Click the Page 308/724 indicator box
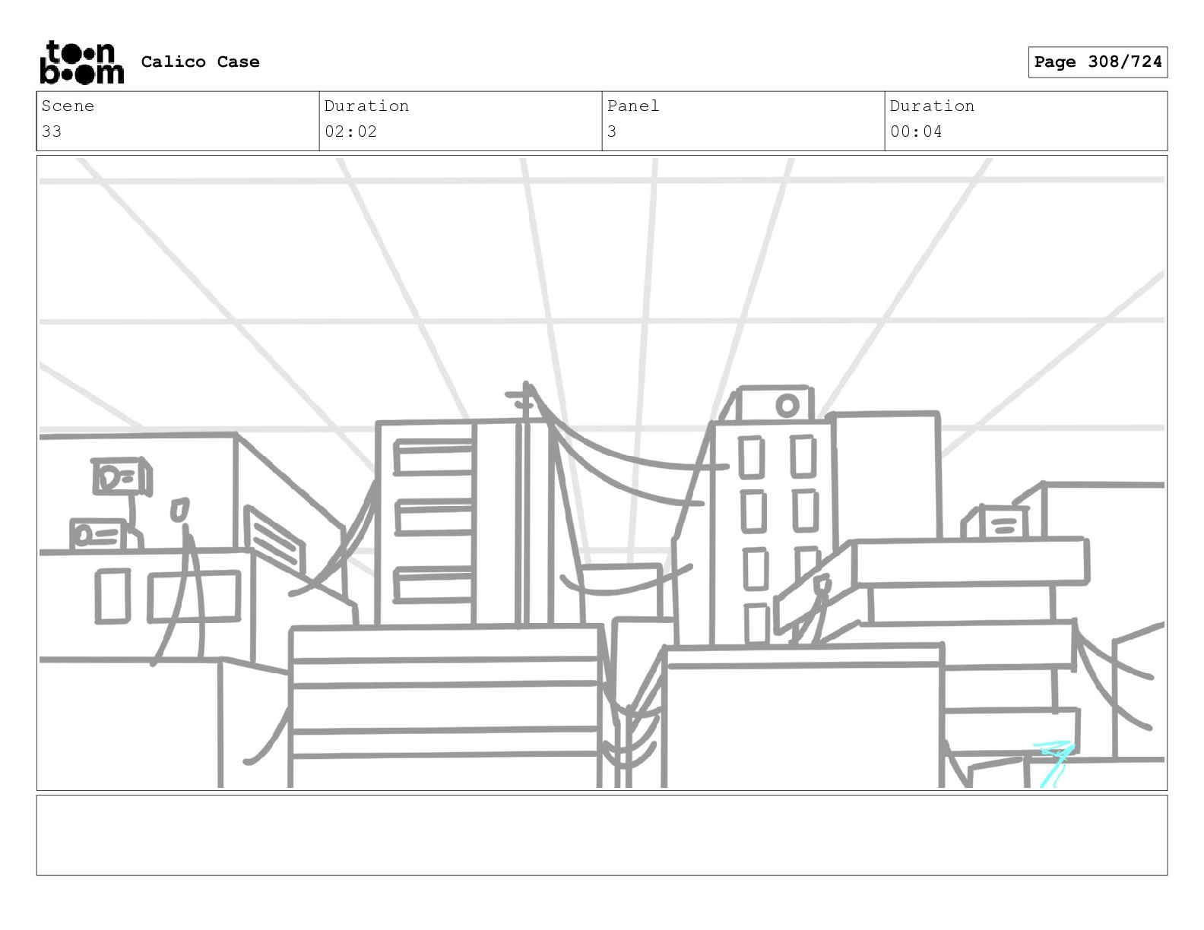The image size is (1204, 930). 1098,62
